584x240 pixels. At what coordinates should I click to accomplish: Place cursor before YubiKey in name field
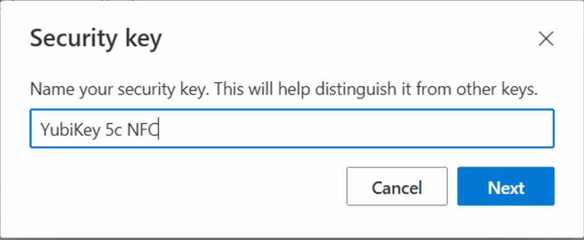(40, 129)
